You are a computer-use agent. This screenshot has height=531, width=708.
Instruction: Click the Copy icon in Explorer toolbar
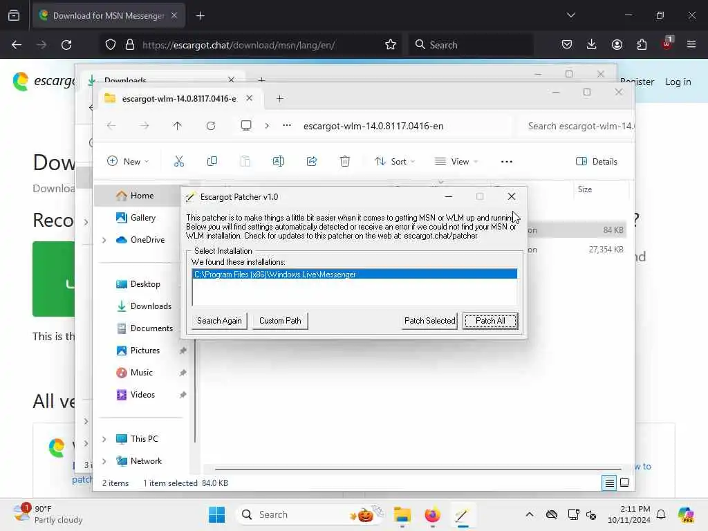(212, 161)
